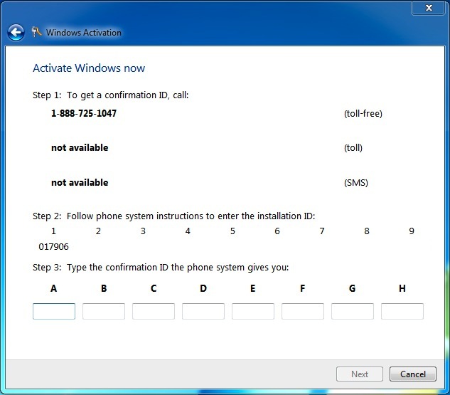Click the Step 2 instruction text
Viewport: 450px width, 395px height.
click(174, 216)
